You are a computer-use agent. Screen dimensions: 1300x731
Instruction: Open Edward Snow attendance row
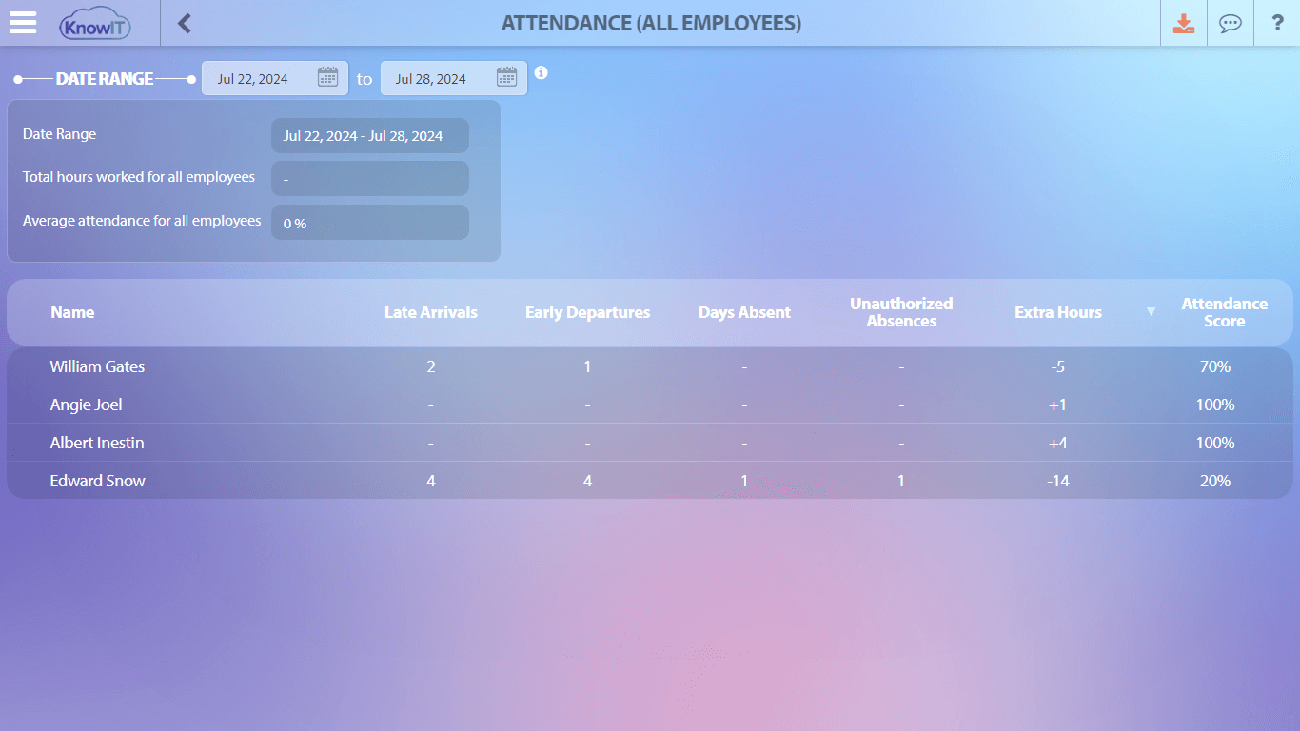(650, 481)
